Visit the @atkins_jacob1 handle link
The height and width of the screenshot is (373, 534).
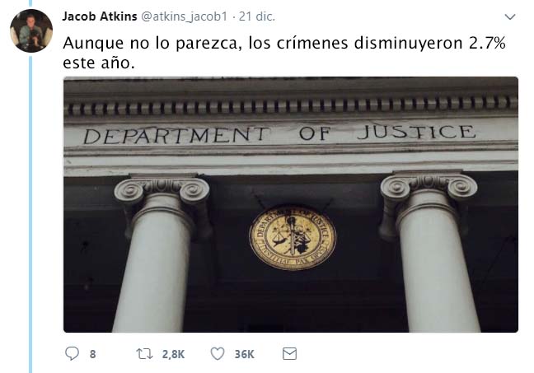pyautogui.click(x=184, y=16)
